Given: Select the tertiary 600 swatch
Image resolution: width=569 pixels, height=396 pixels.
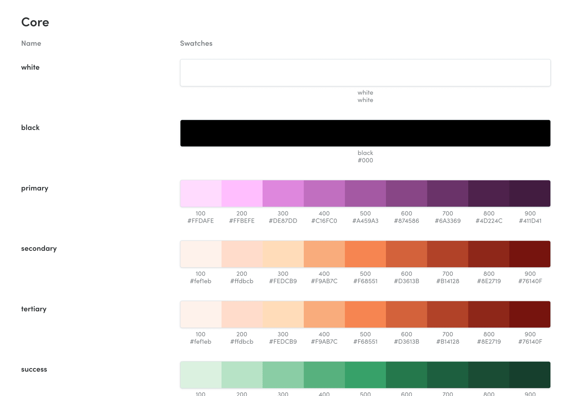Looking at the screenshot, I should [x=406, y=314].
